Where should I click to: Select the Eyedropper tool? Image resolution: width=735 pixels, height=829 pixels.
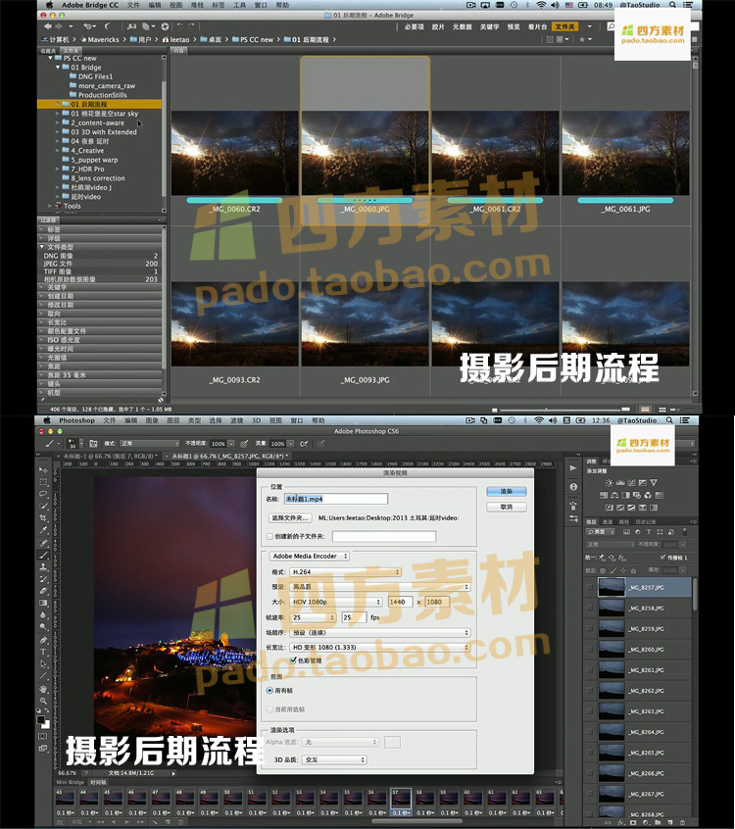click(43, 530)
